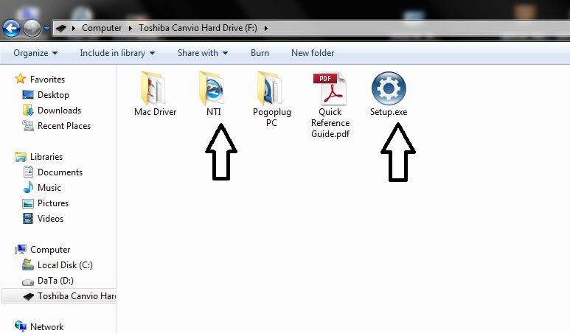Click Toshiba Canvio Hard Drive (F:) breadcrumb
Viewport: 570px width, 333px height.
coord(198,28)
